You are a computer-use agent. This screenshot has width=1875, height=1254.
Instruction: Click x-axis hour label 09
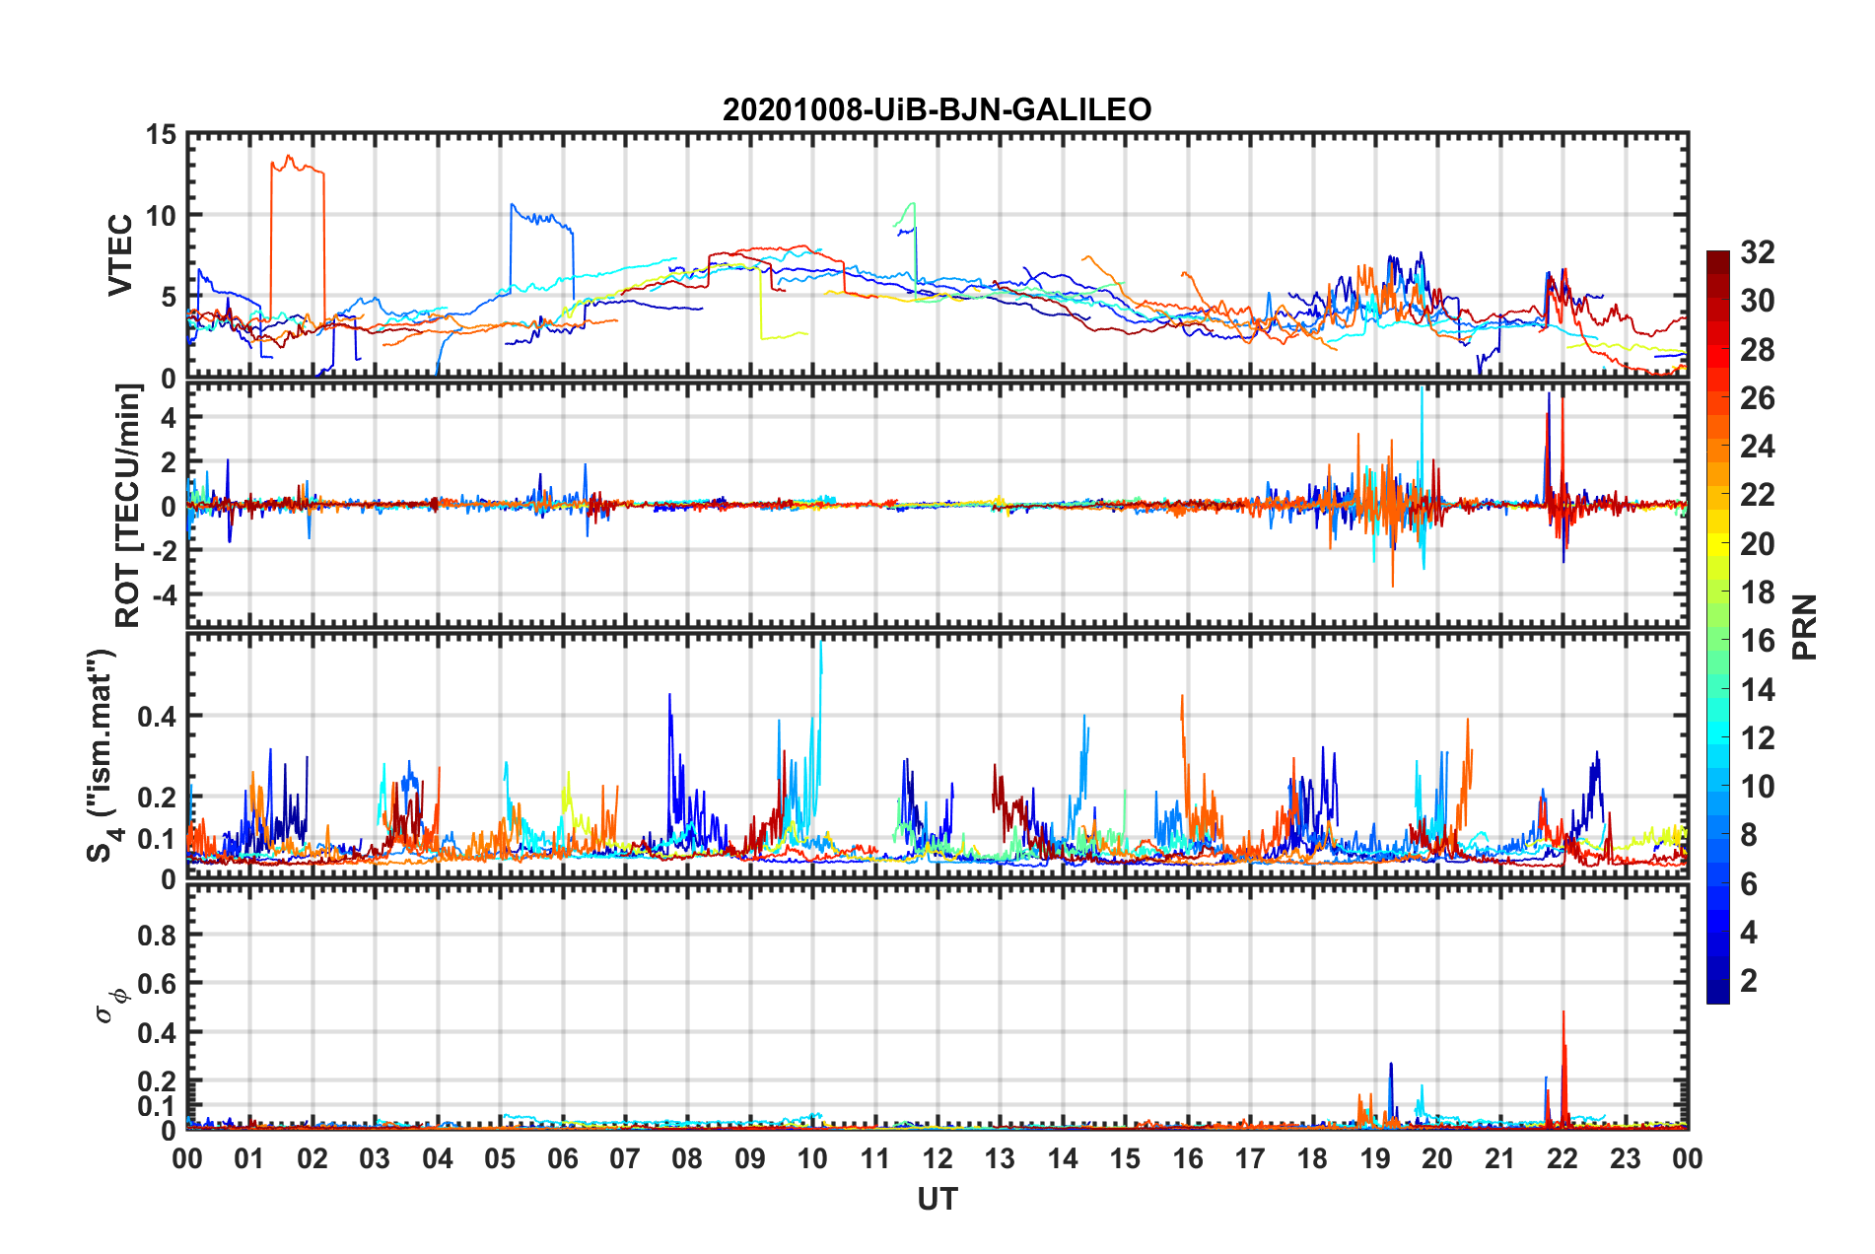tap(750, 1158)
